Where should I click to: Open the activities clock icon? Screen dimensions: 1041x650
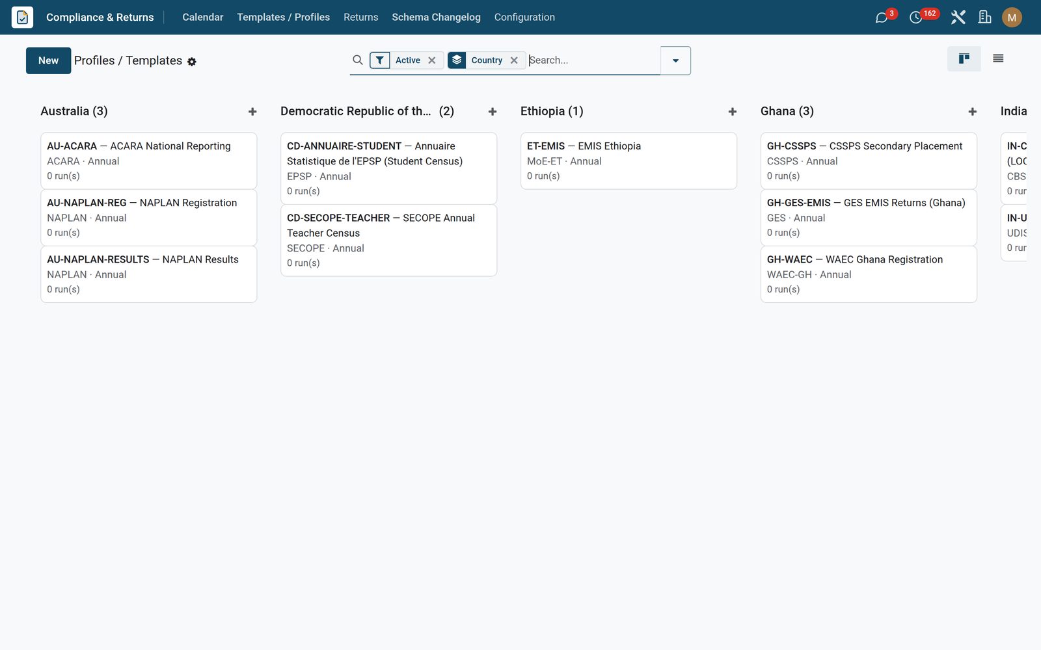coord(916,18)
